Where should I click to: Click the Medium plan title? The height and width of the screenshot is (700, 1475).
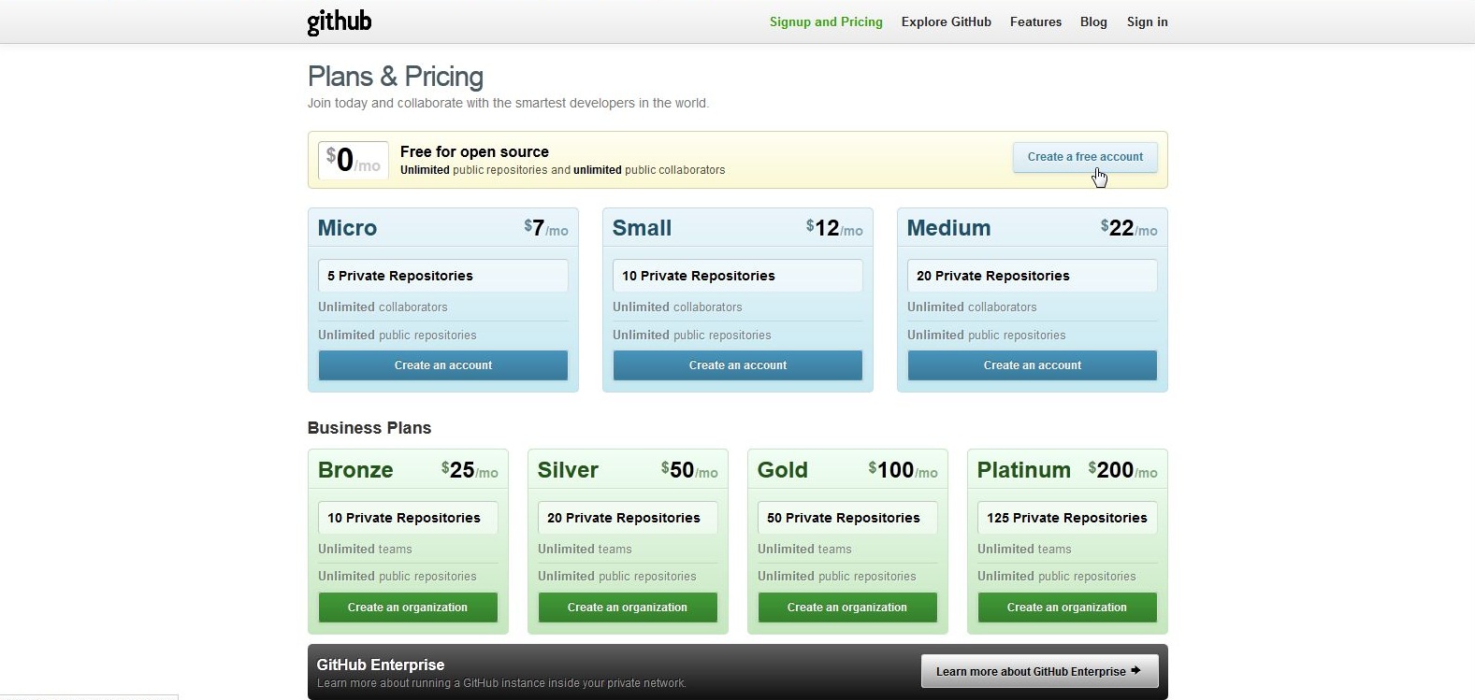948,228
